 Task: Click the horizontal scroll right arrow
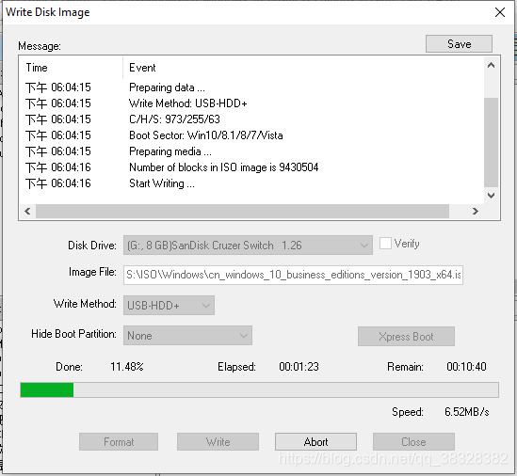476,211
